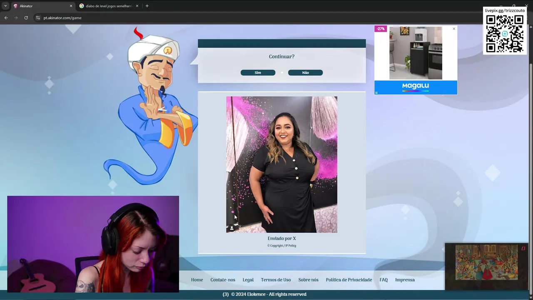Close the diabo de level tab
Screen dimensions: 533x300
coord(137,6)
